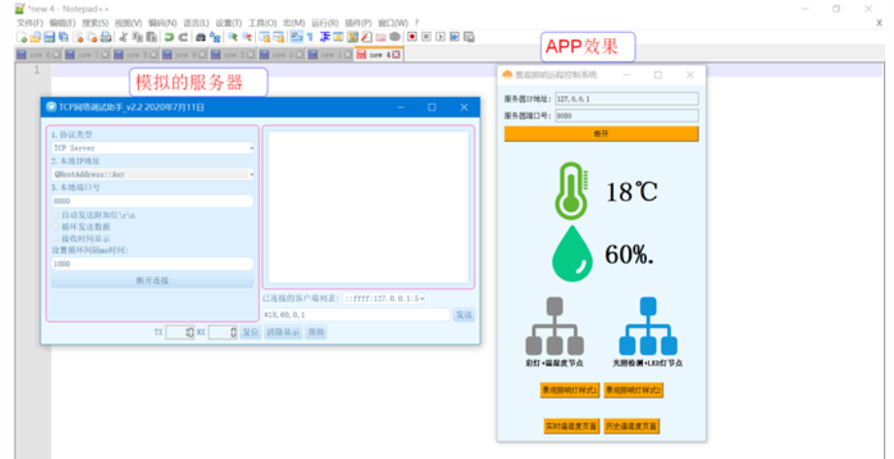Click the Save icon in Notepad++ toolbar

click(50, 37)
